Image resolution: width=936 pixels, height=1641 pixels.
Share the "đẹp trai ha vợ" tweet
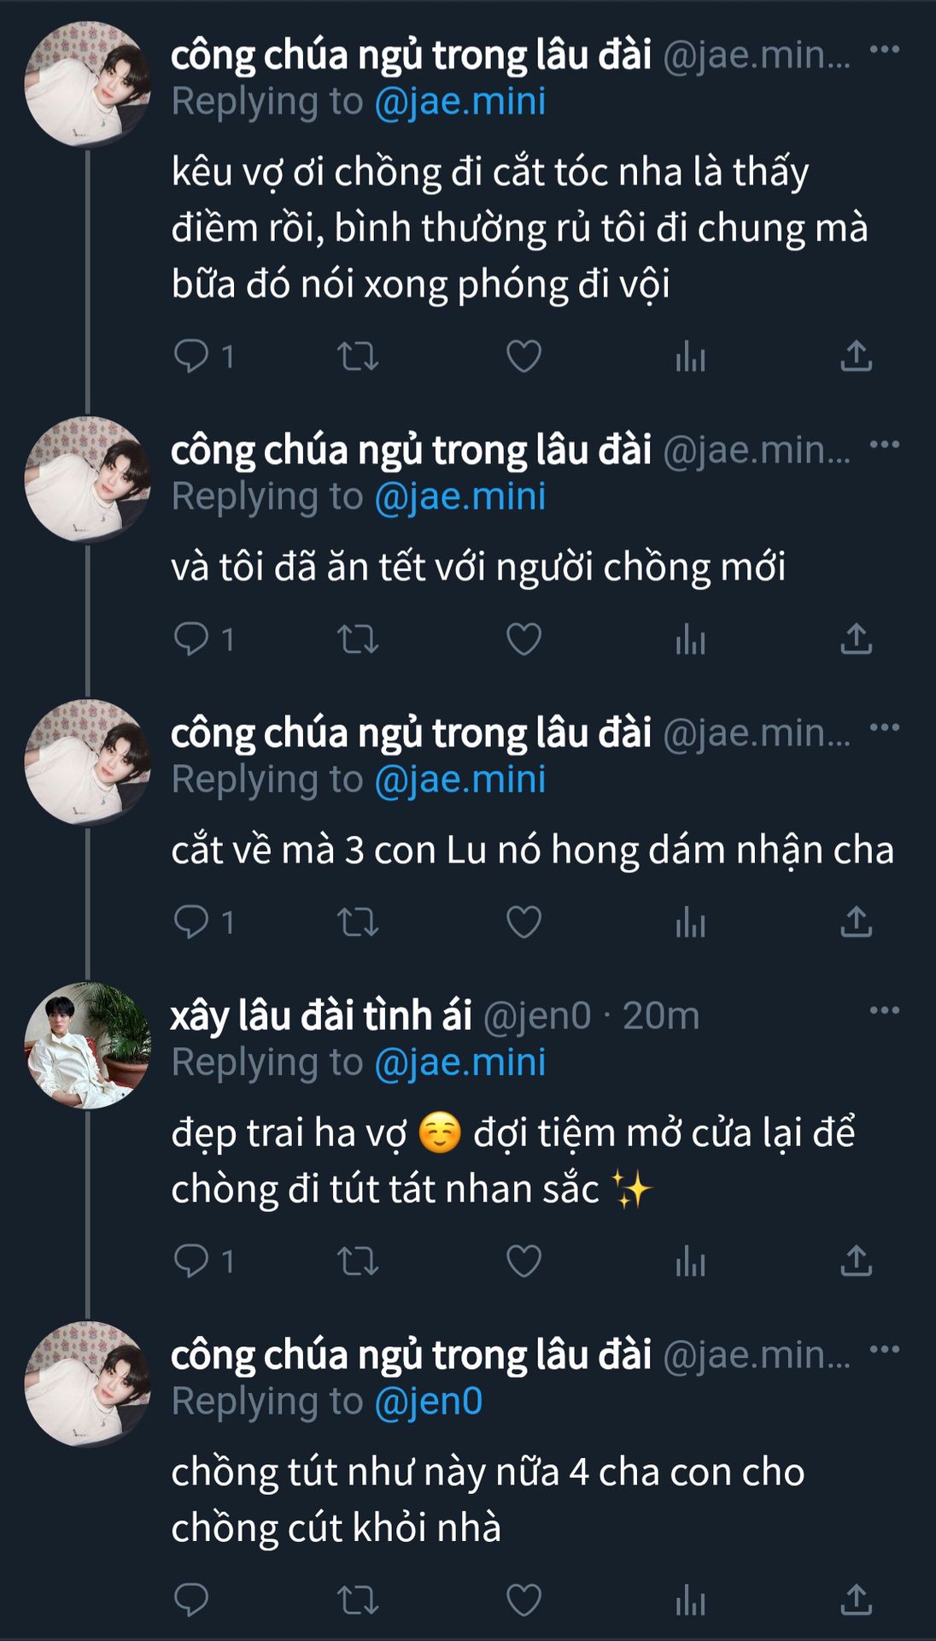pos(856,1261)
